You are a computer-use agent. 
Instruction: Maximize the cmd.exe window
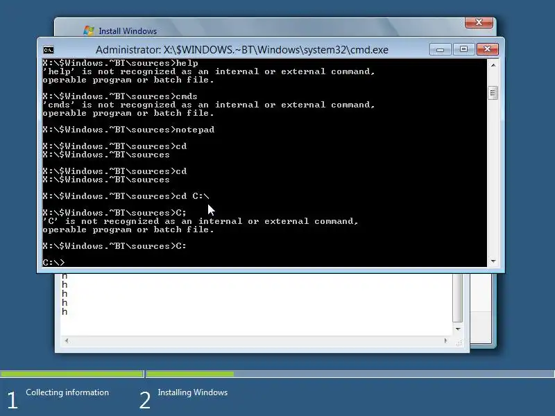(463, 49)
